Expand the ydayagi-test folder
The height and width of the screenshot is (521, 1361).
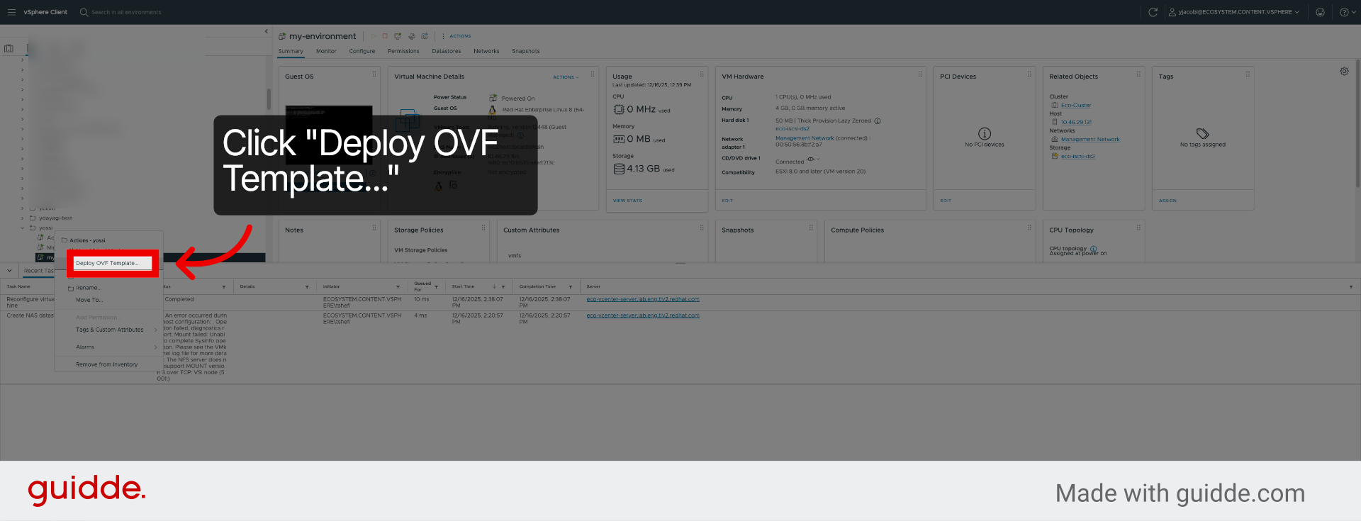click(23, 218)
